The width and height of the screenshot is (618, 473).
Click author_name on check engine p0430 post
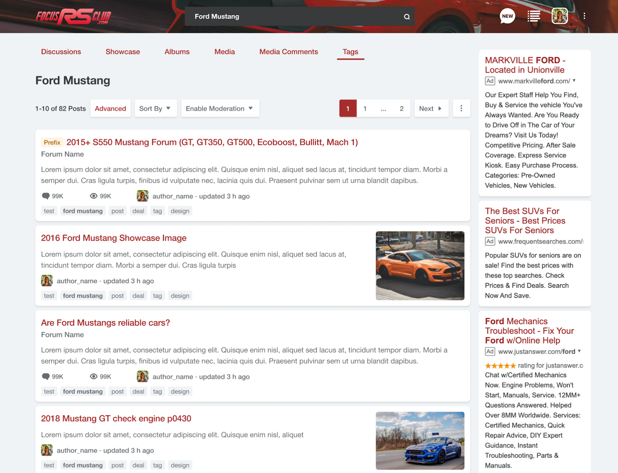[77, 451]
